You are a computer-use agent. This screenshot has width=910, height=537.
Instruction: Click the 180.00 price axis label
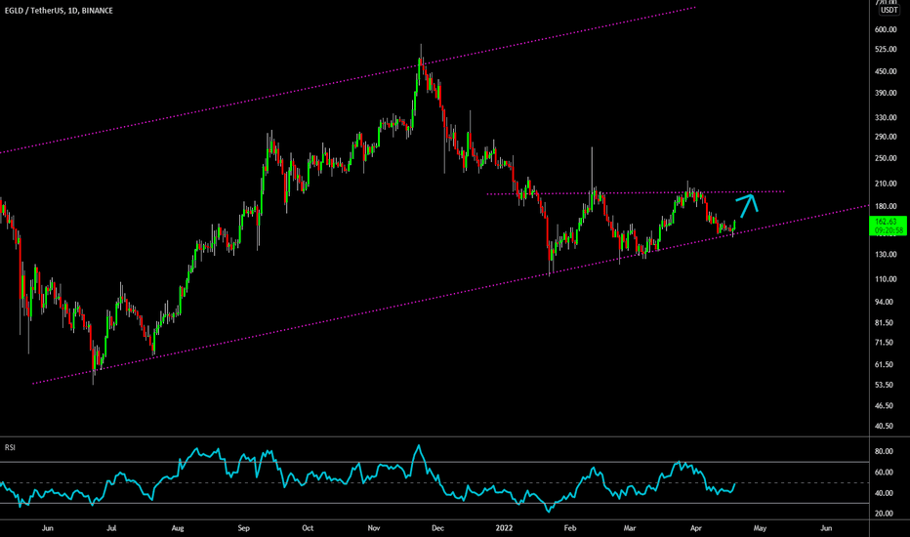(x=886, y=206)
